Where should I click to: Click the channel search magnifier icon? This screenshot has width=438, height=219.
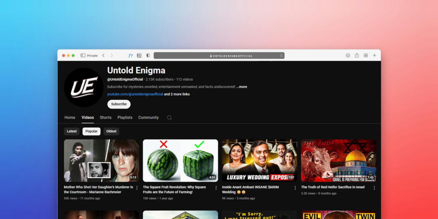coord(169,117)
